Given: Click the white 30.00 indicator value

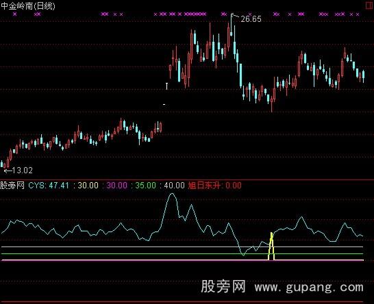Looking at the screenshot, I should pyautogui.click(x=88, y=186).
